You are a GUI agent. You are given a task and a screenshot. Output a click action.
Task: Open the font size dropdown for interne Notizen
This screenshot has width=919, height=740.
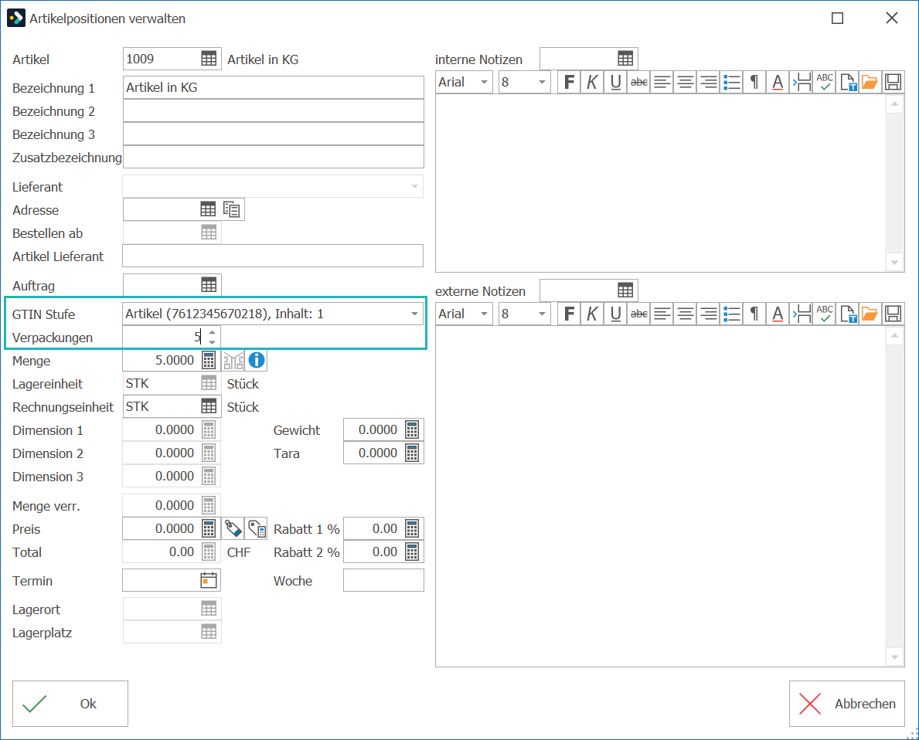542,82
